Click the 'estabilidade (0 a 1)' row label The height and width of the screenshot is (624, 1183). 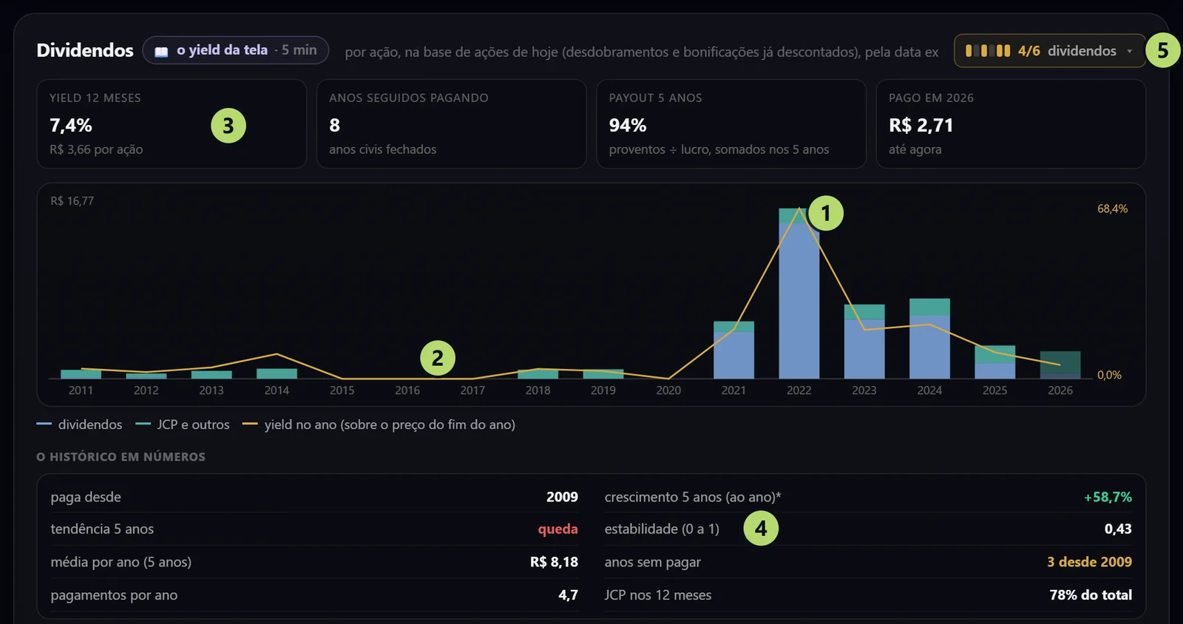(662, 529)
